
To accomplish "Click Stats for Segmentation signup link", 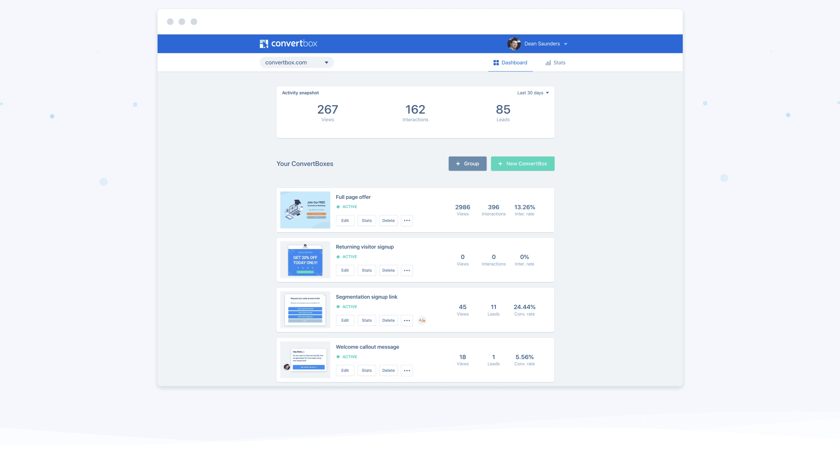I will pyautogui.click(x=367, y=320).
